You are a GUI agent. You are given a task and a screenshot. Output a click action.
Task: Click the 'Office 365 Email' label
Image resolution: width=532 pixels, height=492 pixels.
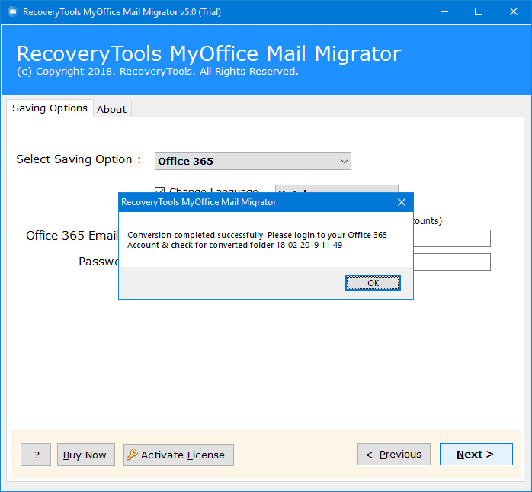(72, 236)
